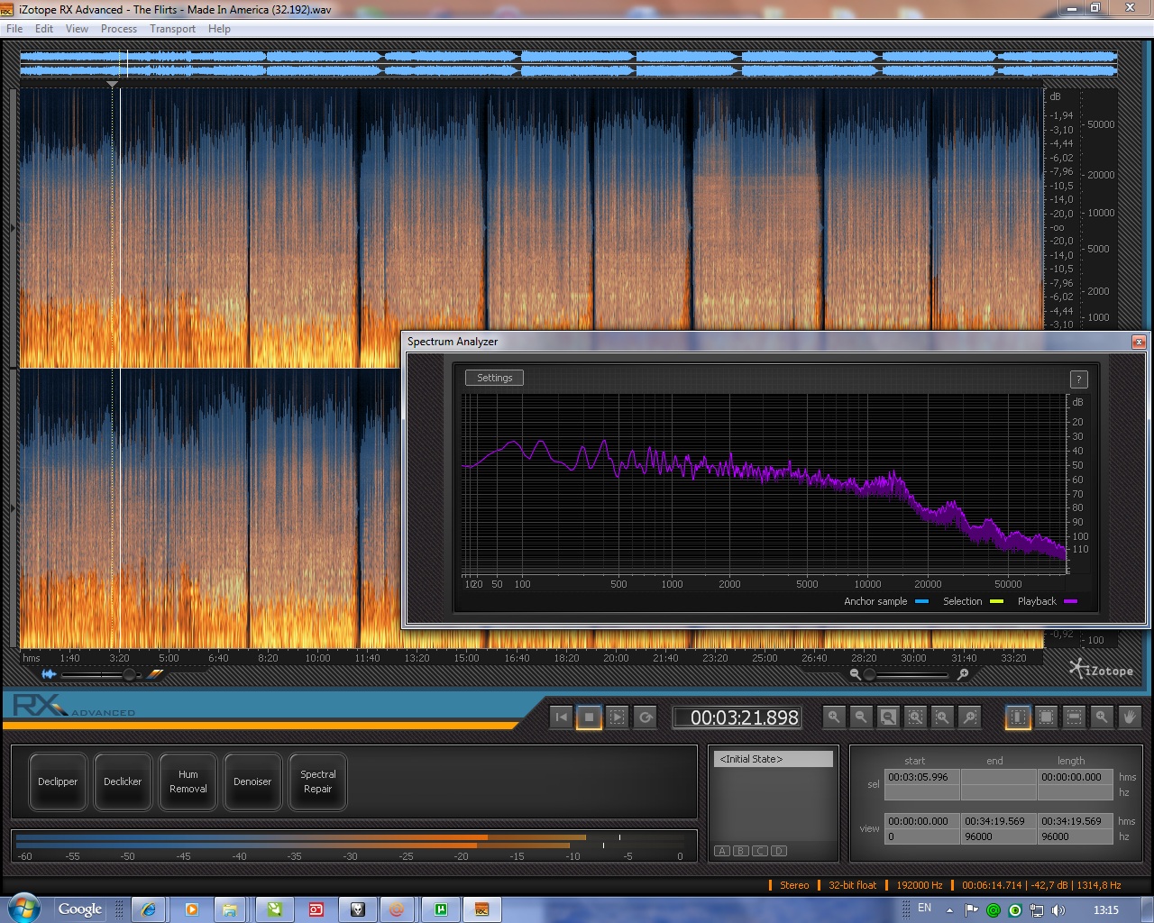Image resolution: width=1154 pixels, height=923 pixels.
Task: Select the frequency selection tool
Action: (1074, 717)
